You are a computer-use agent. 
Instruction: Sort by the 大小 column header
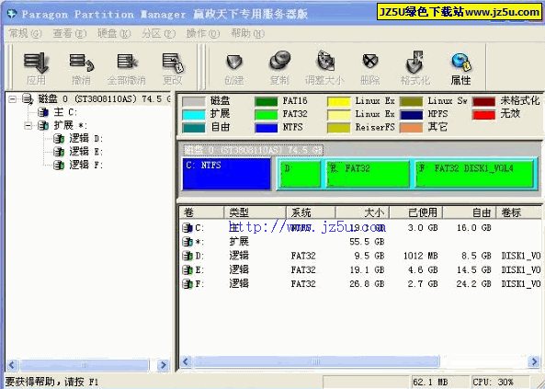(362, 212)
